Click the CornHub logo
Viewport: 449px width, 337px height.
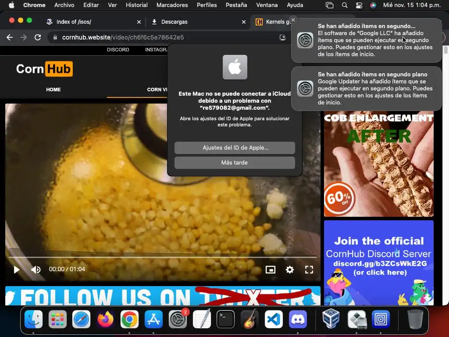click(44, 69)
